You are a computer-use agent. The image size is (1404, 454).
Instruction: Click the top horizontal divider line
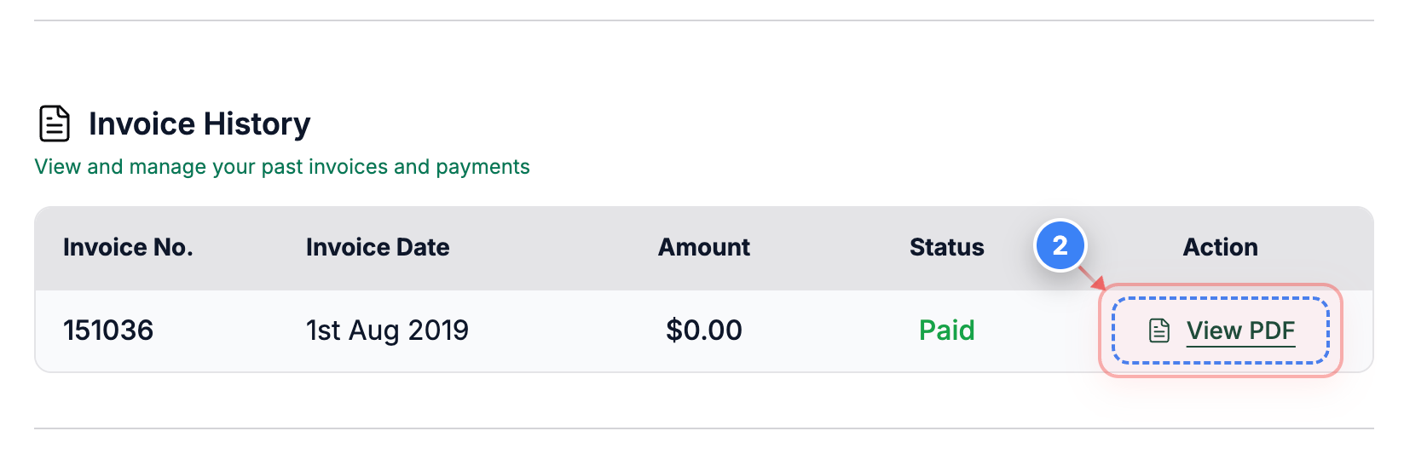[x=703, y=20]
